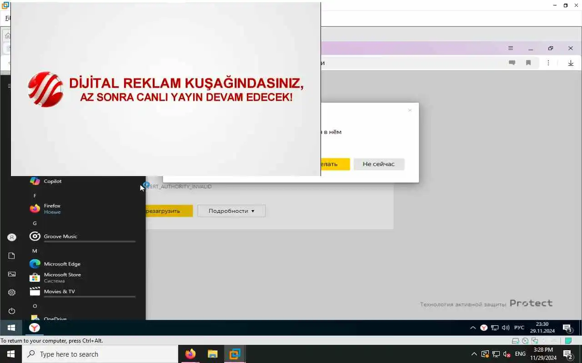This screenshot has height=363, width=582.
Task: Click the page feedback comment icon in address bar
Action: [512, 63]
